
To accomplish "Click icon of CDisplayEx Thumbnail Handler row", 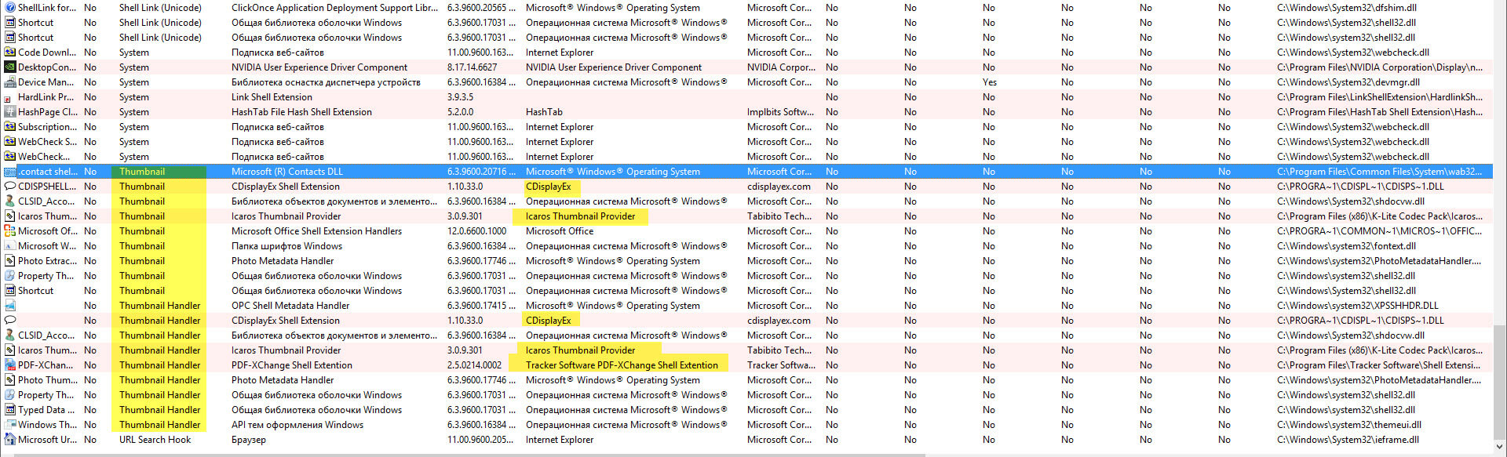I will [x=10, y=321].
